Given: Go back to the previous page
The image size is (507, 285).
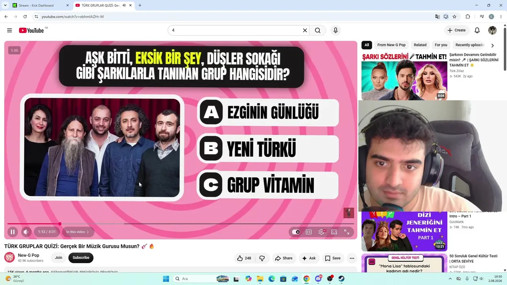Looking at the screenshot, I should [x=6, y=17].
